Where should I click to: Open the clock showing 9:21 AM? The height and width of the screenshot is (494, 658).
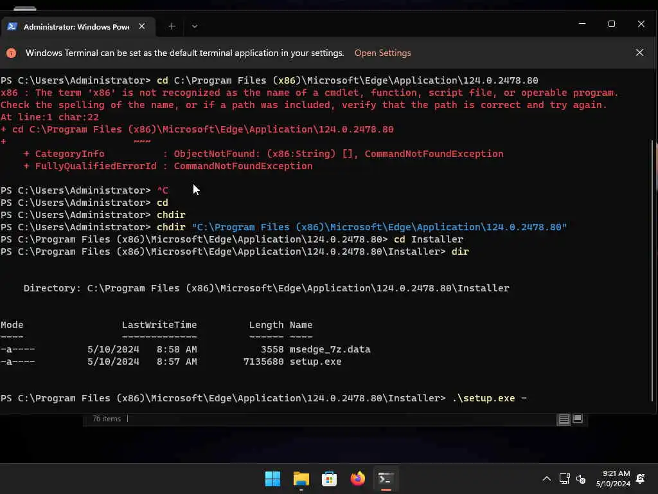click(613, 479)
